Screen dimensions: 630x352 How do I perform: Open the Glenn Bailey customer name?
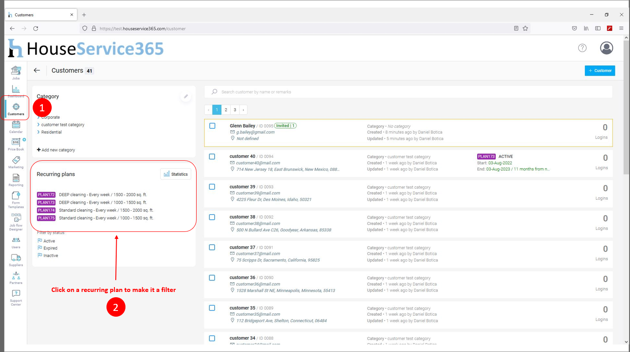tap(243, 126)
